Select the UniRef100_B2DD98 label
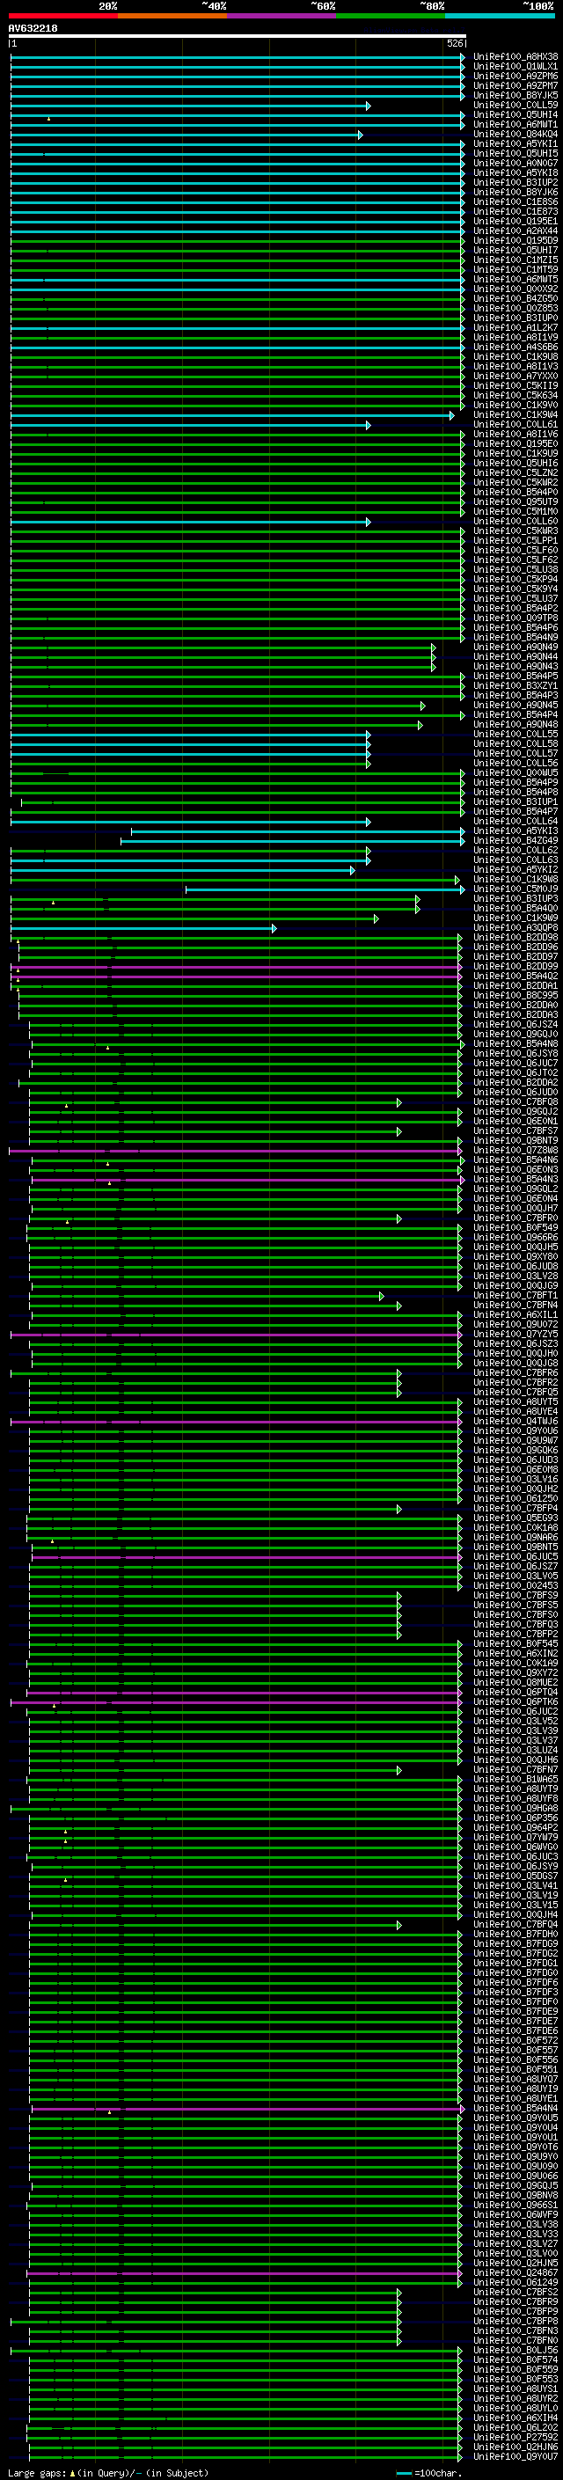Screen dimensions: 563x2480 (515, 939)
